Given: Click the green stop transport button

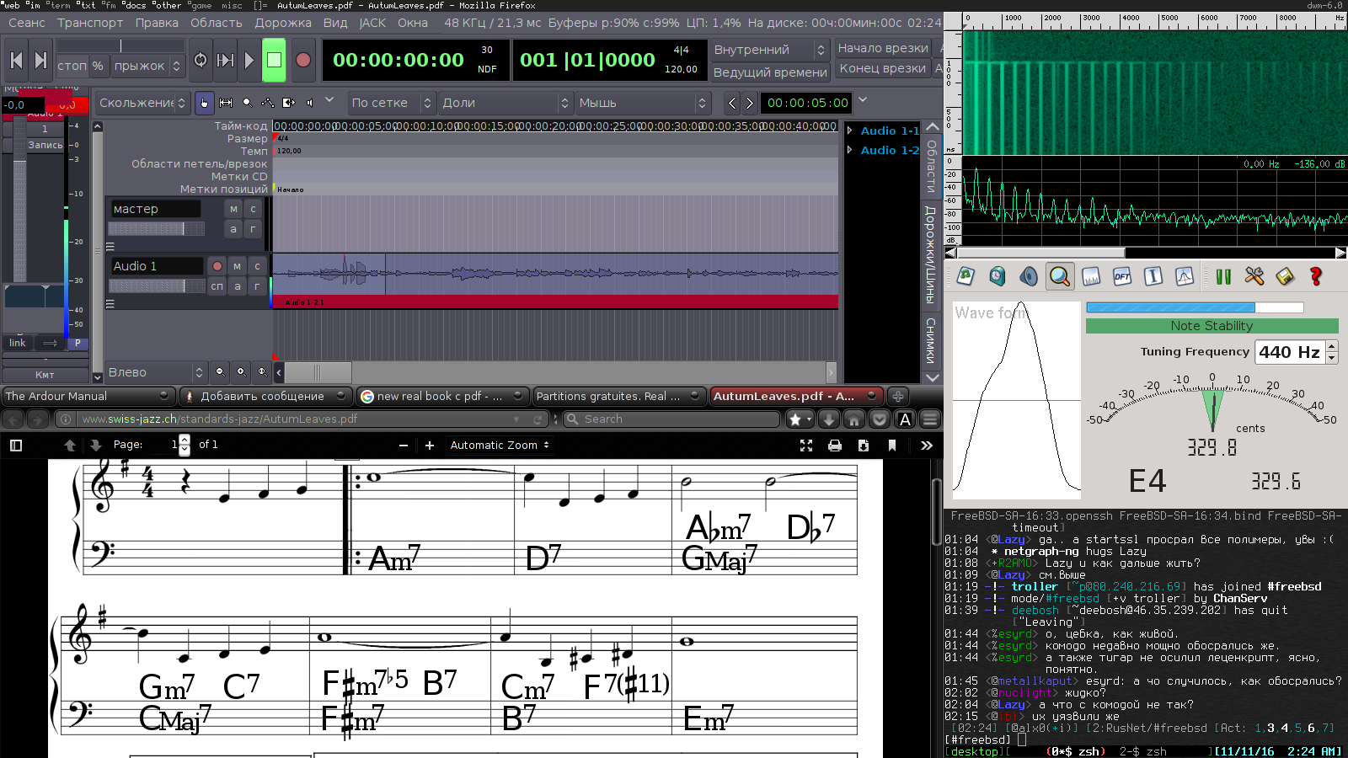Looking at the screenshot, I should coord(274,60).
